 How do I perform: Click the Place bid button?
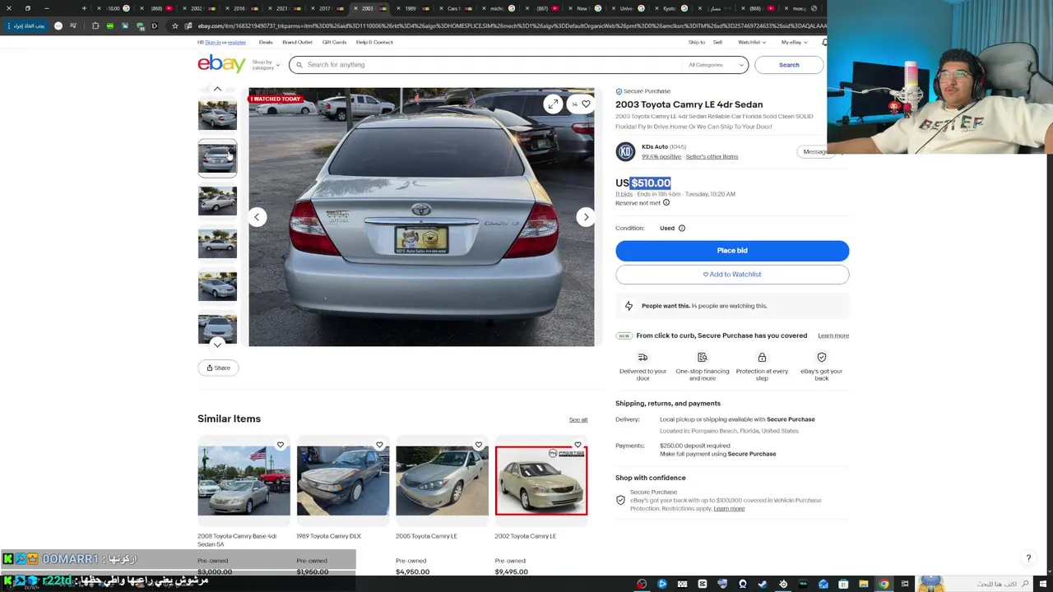pos(732,250)
